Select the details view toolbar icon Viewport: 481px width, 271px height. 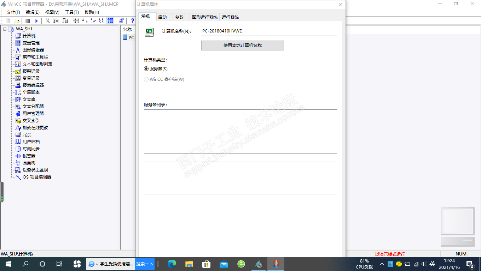coord(110,21)
